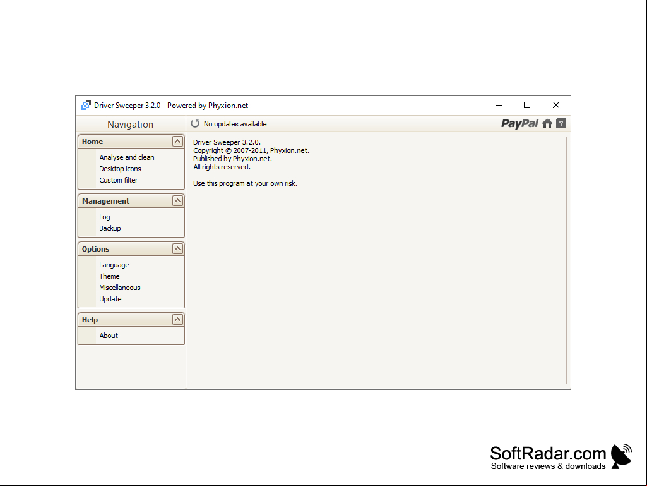Select Desktop icons in navigation
647x486 pixels.
click(x=120, y=169)
